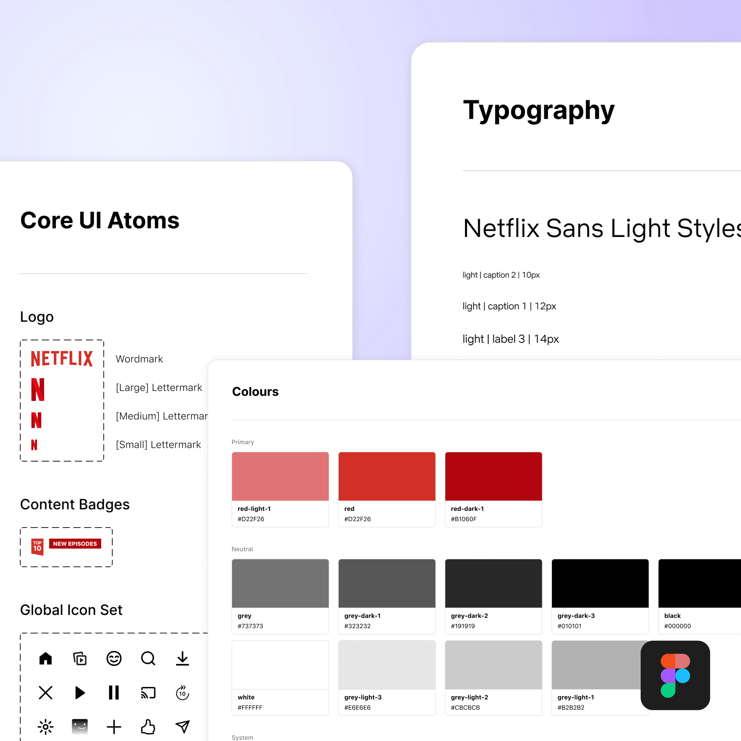Select the pause bars icon
Viewport: 741px width, 741px height.
pyautogui.click(x=114, y=693)
